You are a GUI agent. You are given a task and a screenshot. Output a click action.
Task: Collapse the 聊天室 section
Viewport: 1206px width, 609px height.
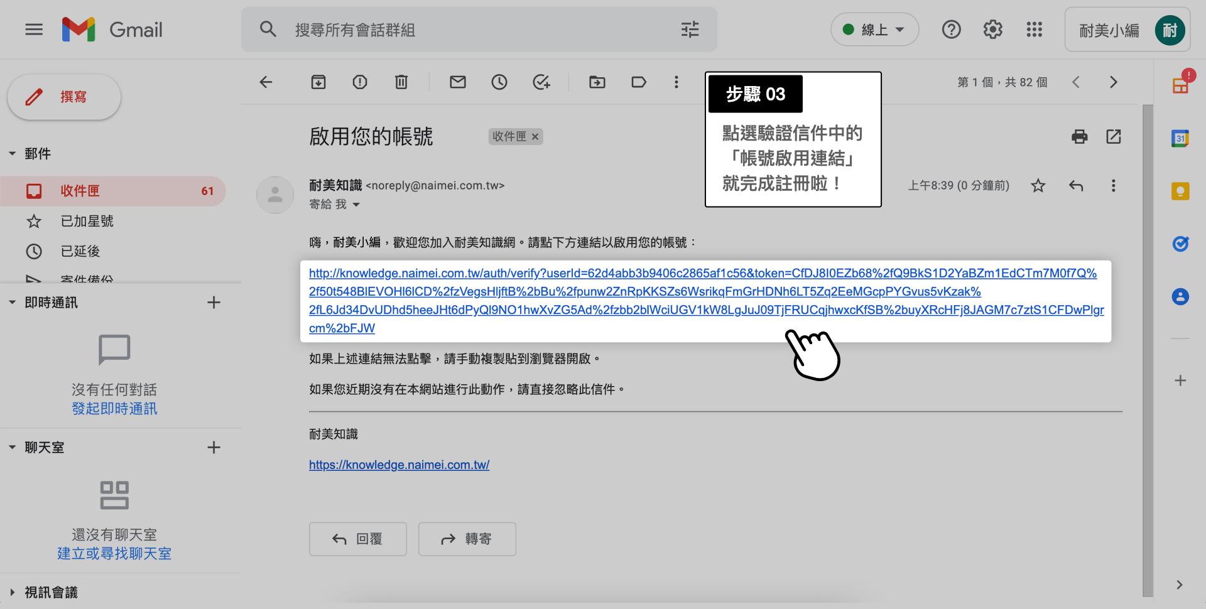(x=12, y=448)
